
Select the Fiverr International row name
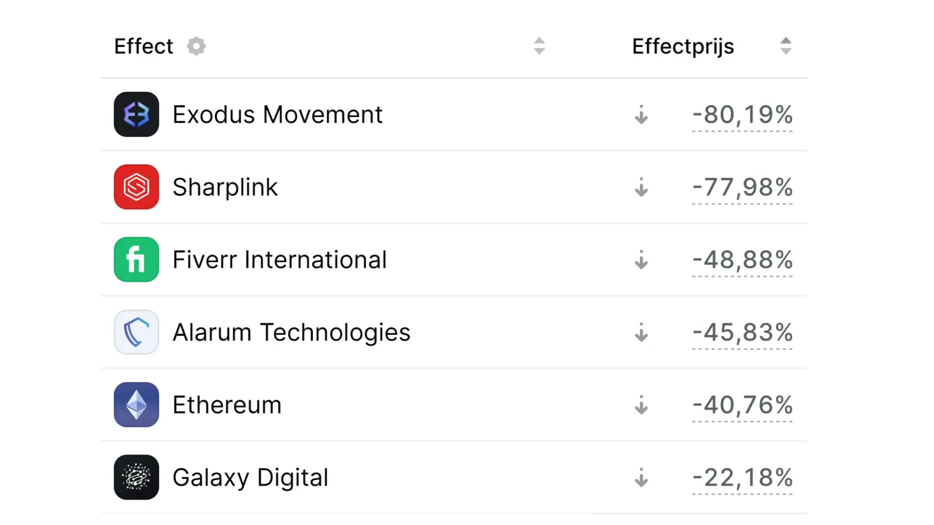tap(280, 260)
